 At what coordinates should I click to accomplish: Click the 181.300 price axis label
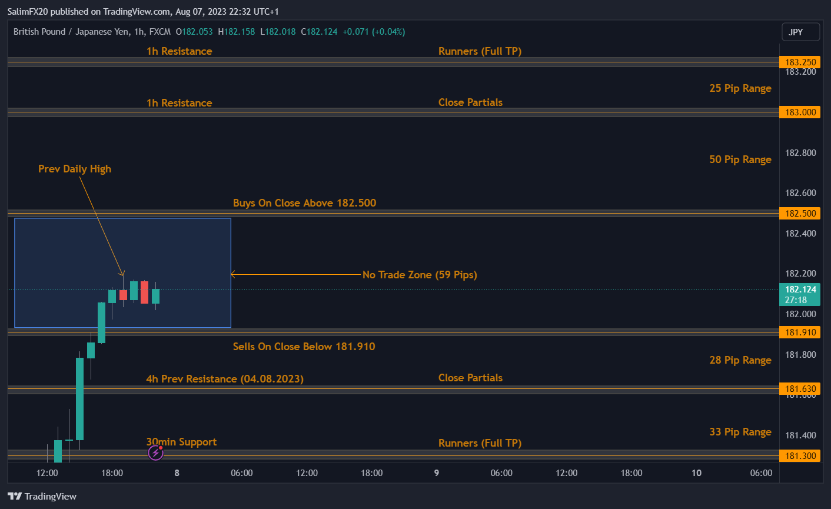pos(800,456)
